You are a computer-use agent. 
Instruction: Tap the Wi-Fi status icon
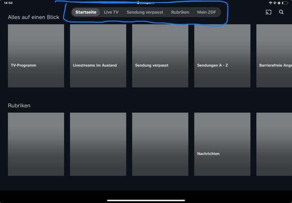(x=270, y=3)
